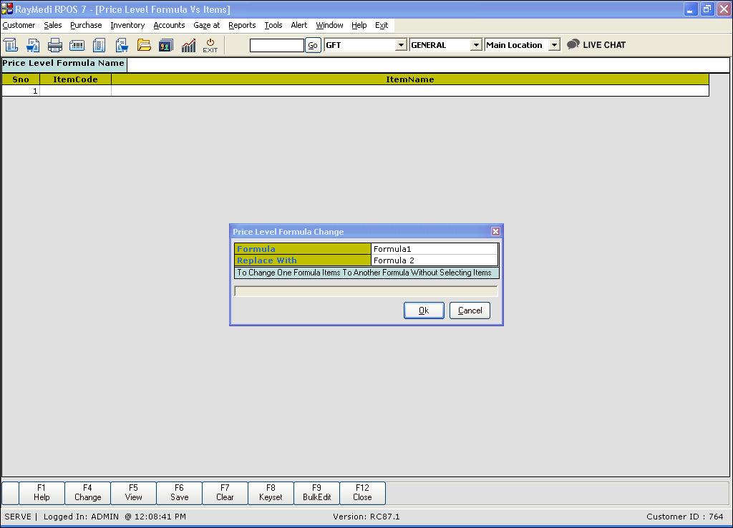
Task: Open the sales growth chart icon
Action: pos(188,45)
